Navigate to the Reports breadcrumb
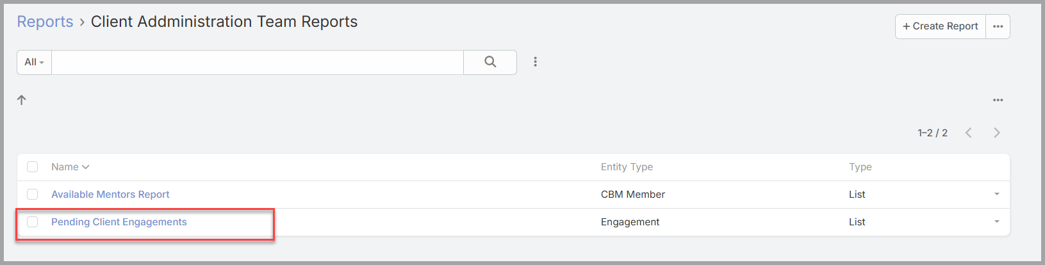 point(45,22)
